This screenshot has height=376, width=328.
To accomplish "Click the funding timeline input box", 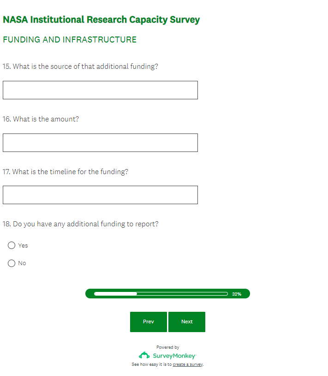I will (x=100, y=195).
